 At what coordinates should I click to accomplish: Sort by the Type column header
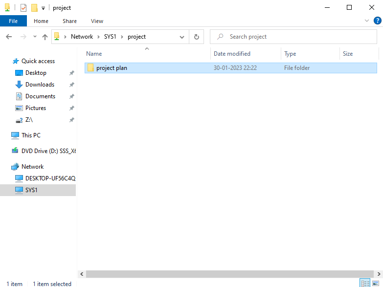pyautogui.click(x=310, y=53)
